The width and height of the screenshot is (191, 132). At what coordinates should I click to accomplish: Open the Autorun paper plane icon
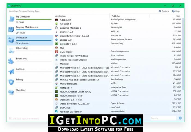coord(11,72)
